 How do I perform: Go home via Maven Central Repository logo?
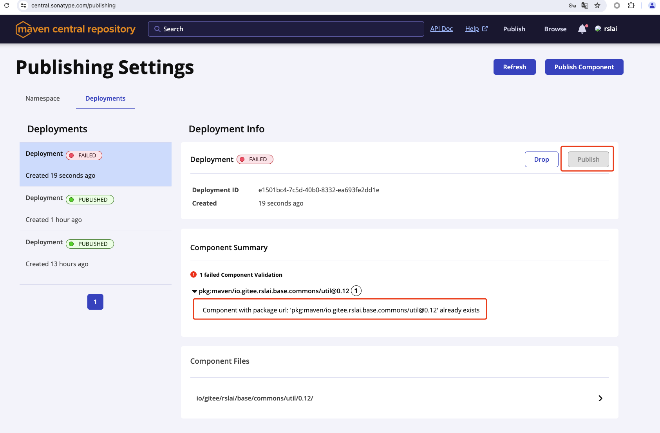tap(76, 29)
